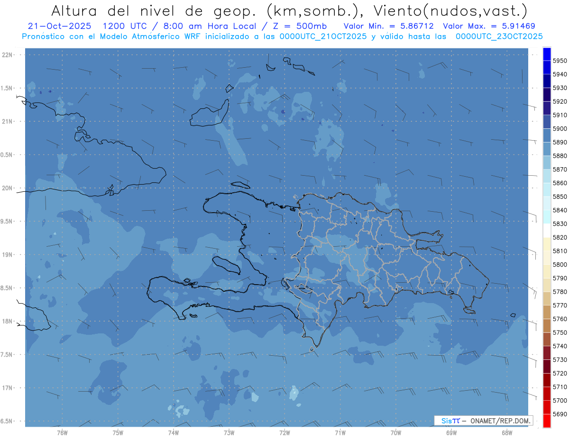569x439 pixels.
Task: Click the "74W" longitude label
Action: 174,432
